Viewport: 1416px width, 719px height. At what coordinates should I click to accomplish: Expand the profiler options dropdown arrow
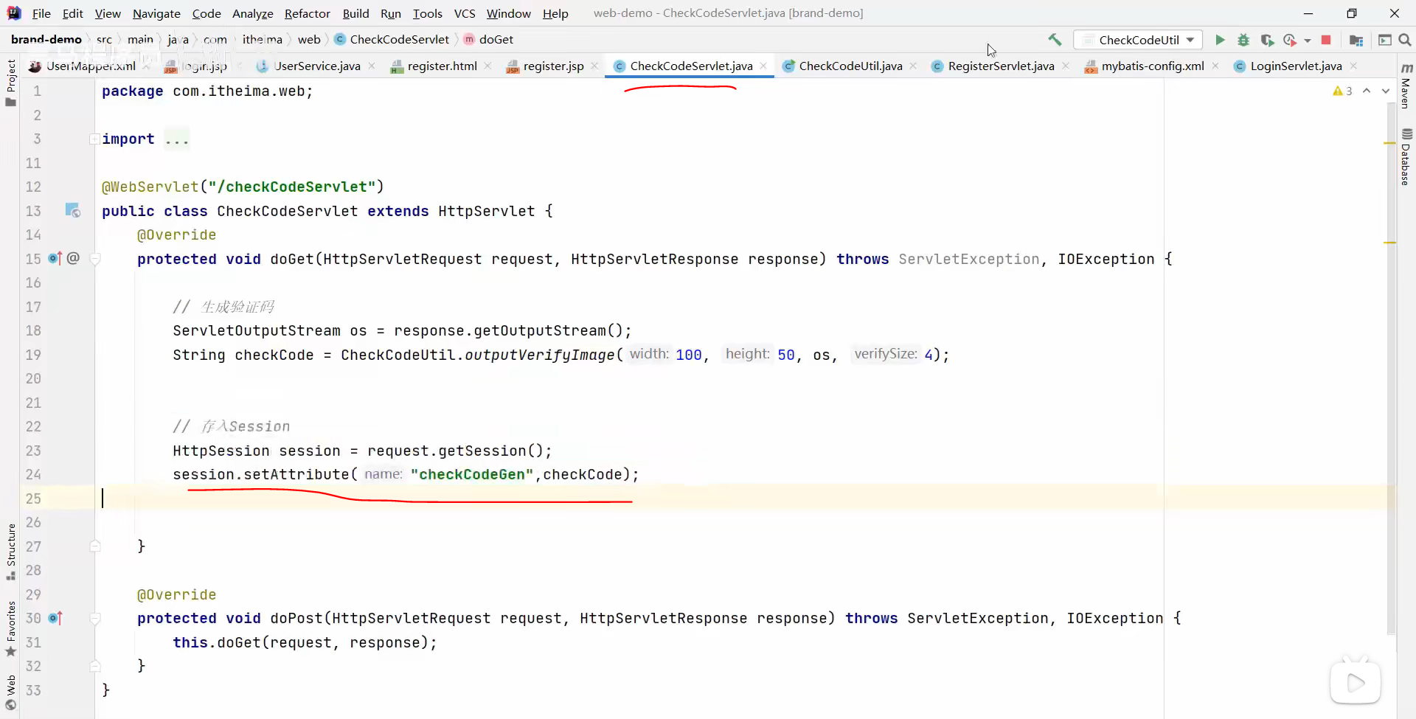coord(1308,41)
